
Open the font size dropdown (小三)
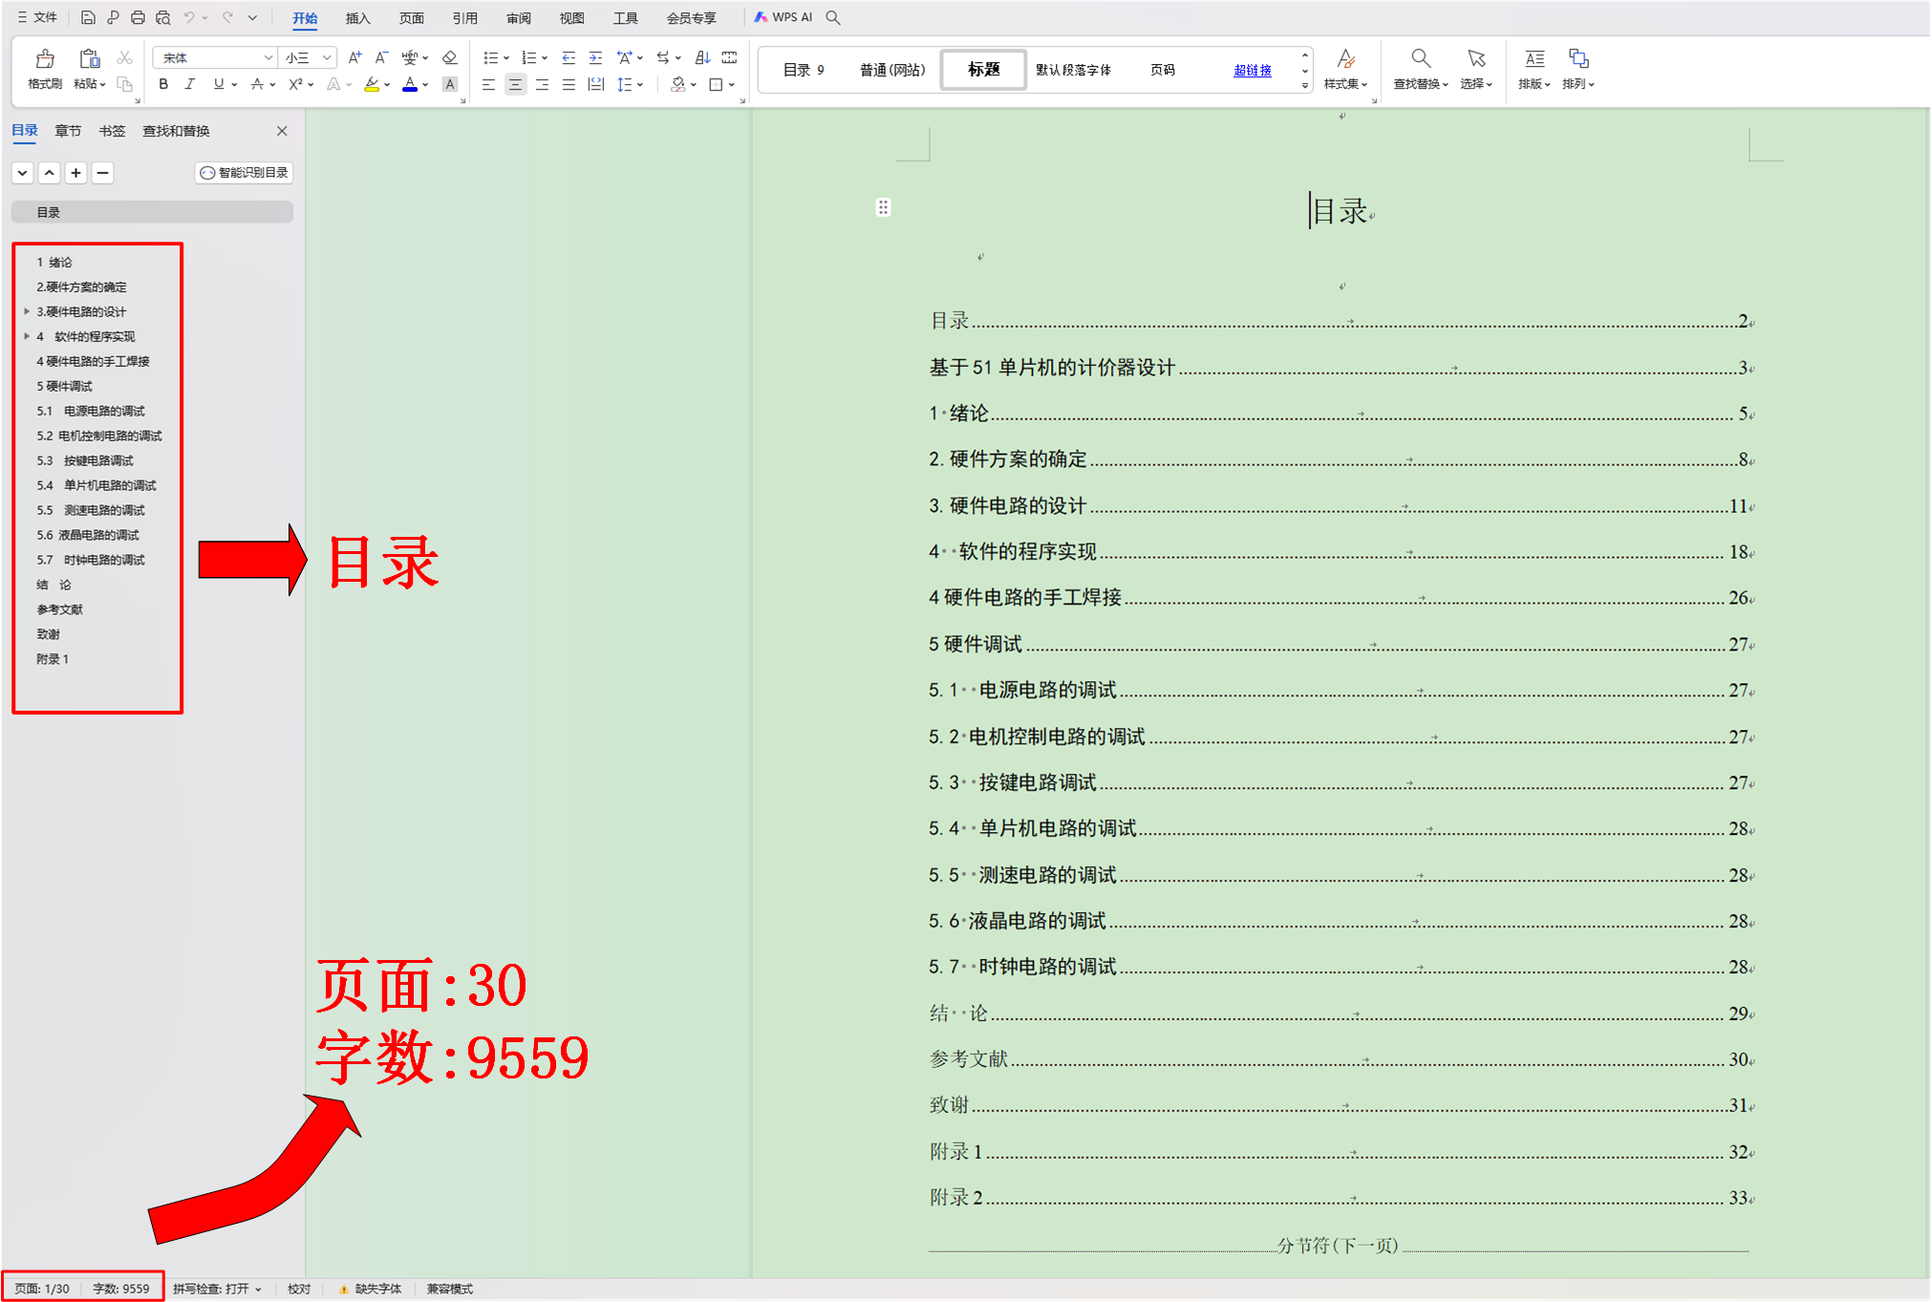327,57
